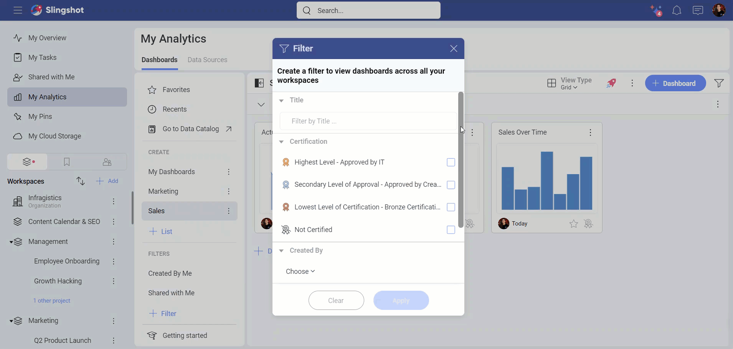Add a new List
The width and height of the screenshot is (733, 349).
tap(160, 232)
